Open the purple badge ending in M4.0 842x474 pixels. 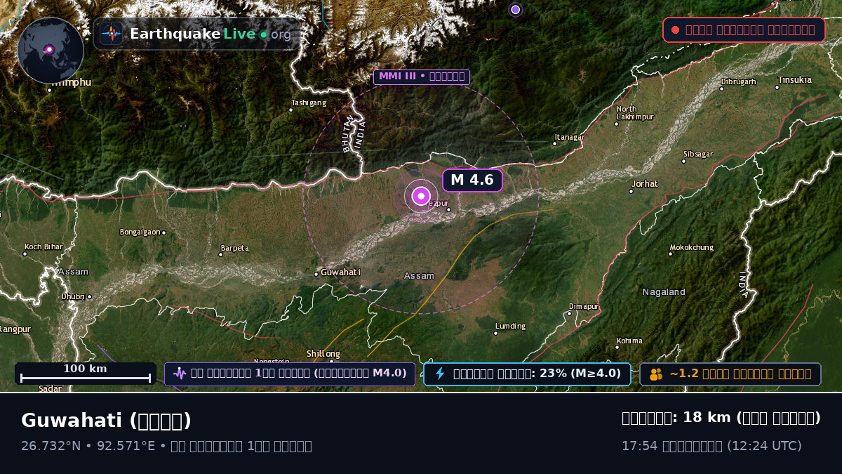[290, 374]
